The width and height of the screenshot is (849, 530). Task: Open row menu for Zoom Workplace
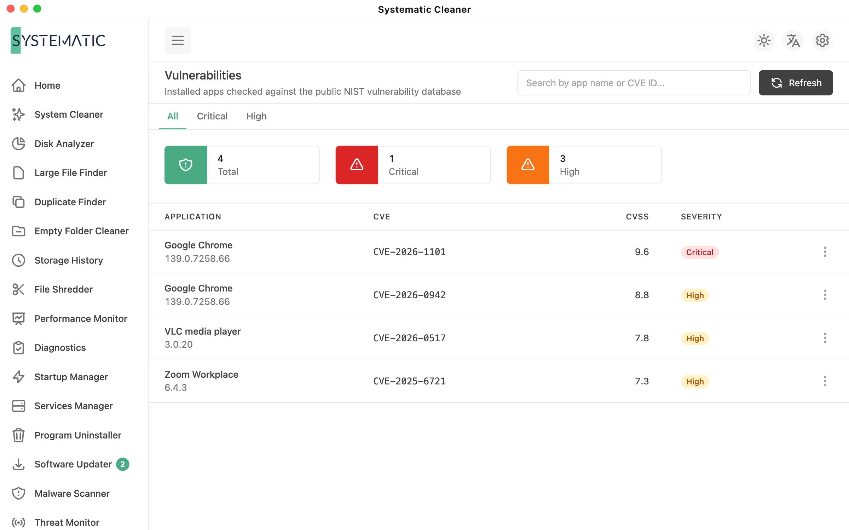pyautogui.click(x=825, y=381)
